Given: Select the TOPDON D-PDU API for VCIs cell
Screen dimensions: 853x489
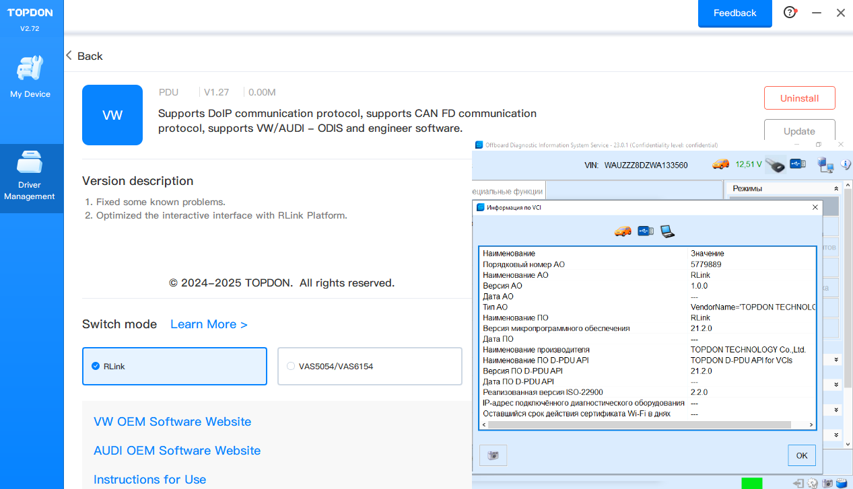Looking at the screenshot, I should 741,361.
